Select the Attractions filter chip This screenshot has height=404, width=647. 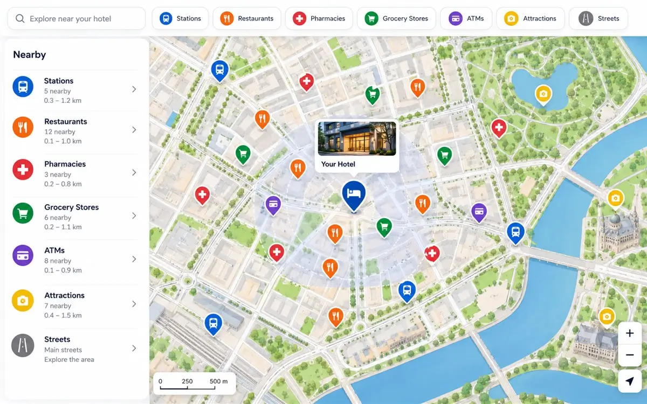point(530,18)
